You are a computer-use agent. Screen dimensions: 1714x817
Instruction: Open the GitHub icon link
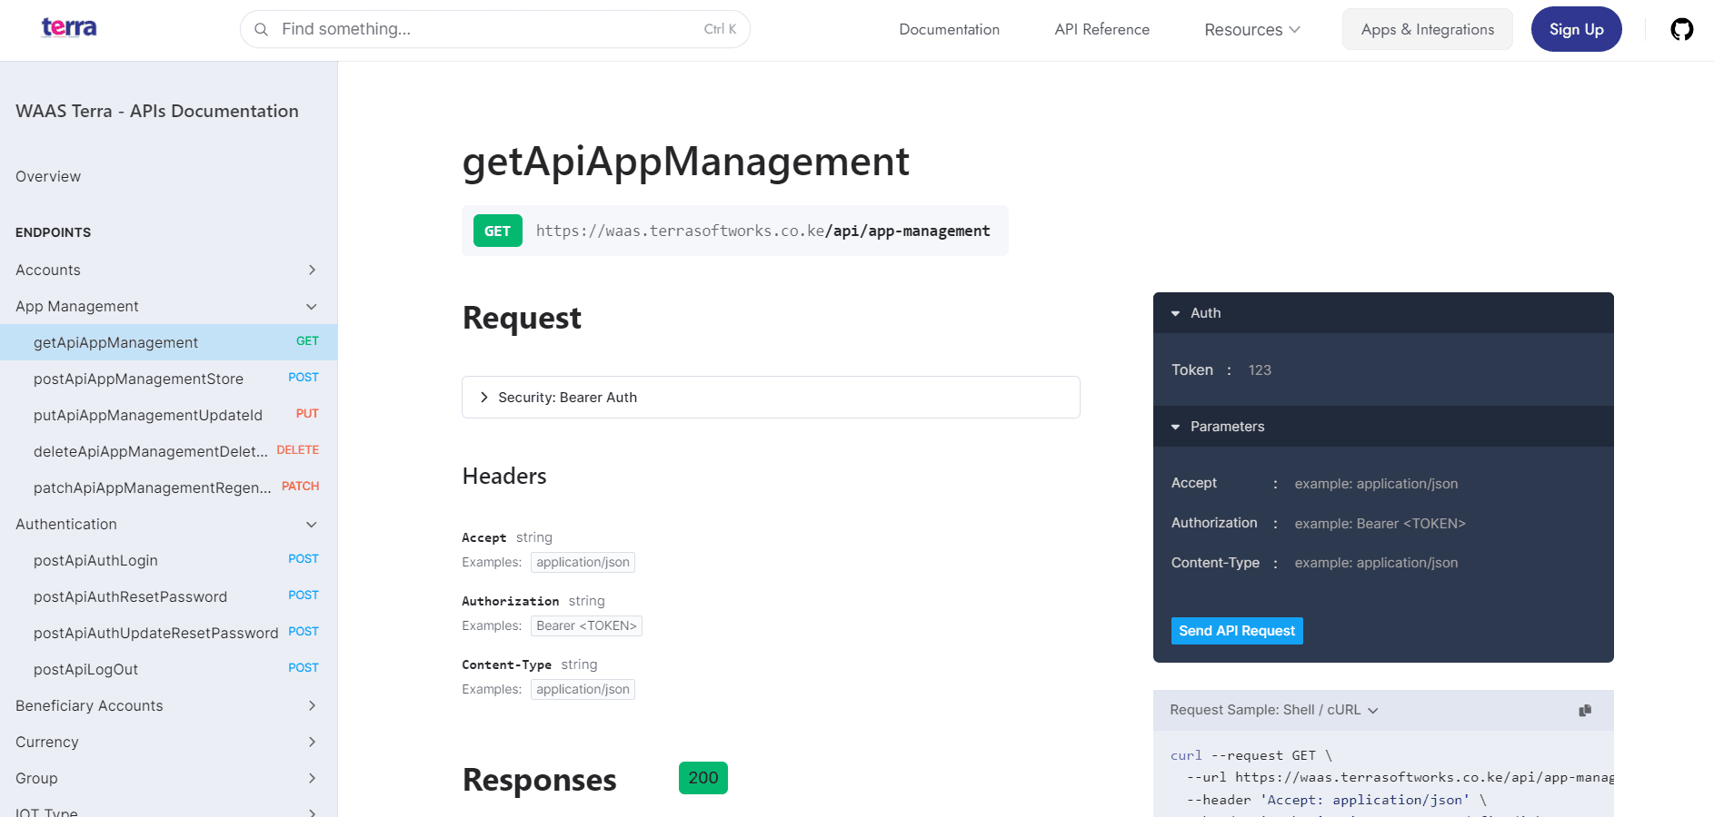pyautogui.click(x=1681, y=30)
